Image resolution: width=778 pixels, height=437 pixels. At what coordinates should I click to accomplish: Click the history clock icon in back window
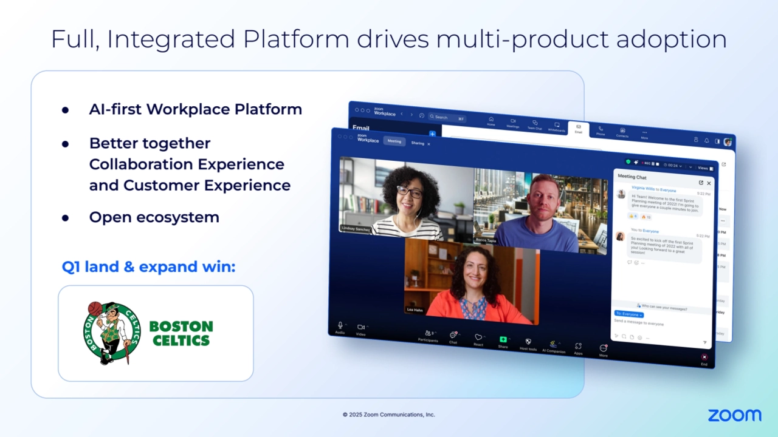click(422, 115)
